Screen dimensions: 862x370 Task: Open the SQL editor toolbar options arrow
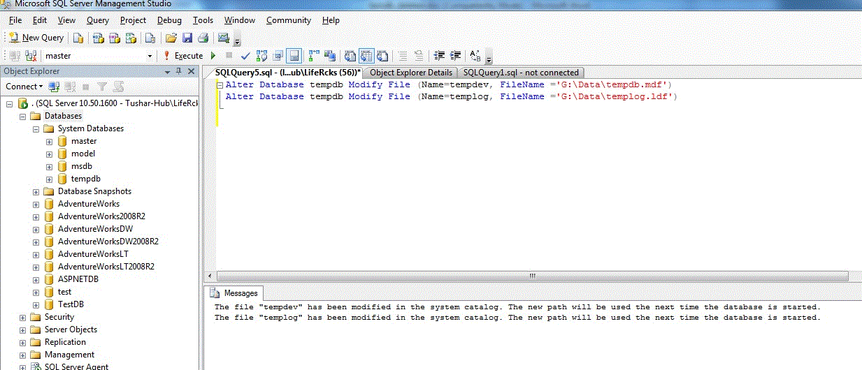point(489,58)
